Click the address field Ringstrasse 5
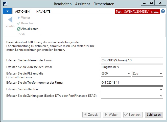Viewport: 167px width, 122px height. 132,67
